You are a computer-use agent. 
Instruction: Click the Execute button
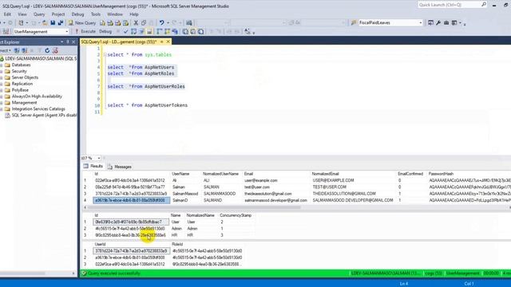85,32
